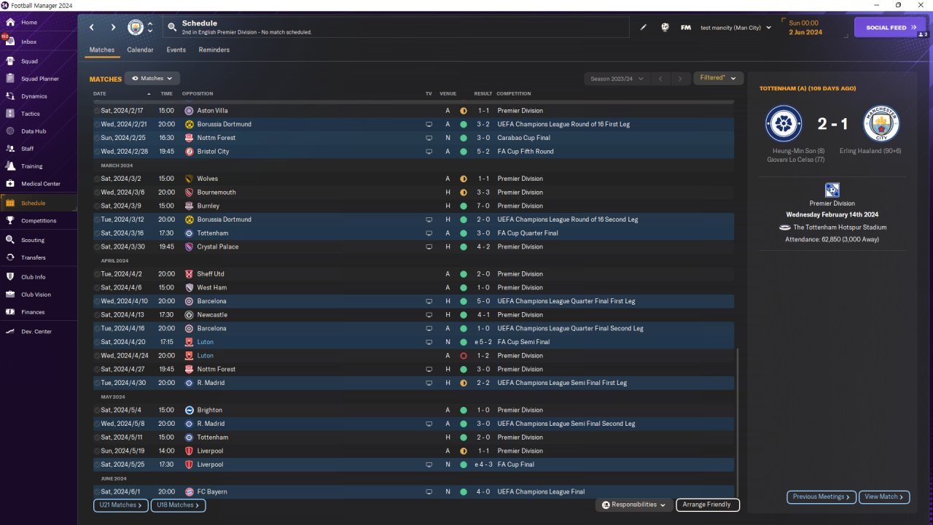
Task: Click the FC Bayern club badge
Action: pos(190,492)
